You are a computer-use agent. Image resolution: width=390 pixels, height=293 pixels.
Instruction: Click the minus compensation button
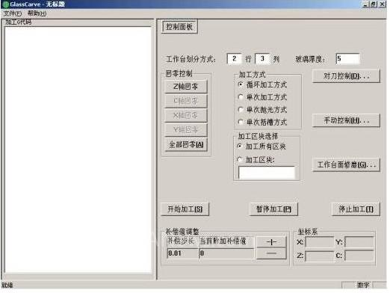coord(271,253)
